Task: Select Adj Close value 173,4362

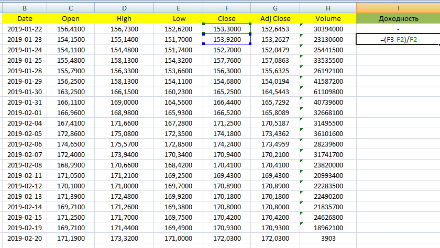Action: pyautogui.click(x=276, y=133)
